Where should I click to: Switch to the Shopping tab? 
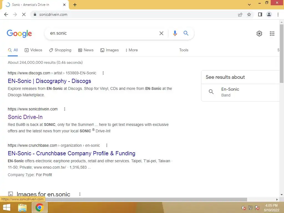[60, 50]
